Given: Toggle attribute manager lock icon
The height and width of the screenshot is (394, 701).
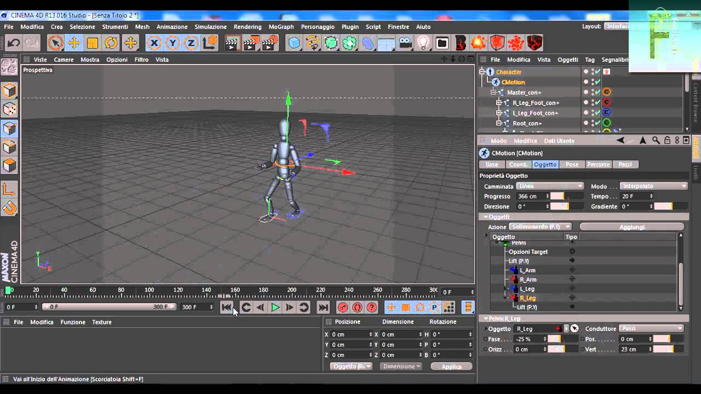Looking at the screenshot, I should [667, 141].
